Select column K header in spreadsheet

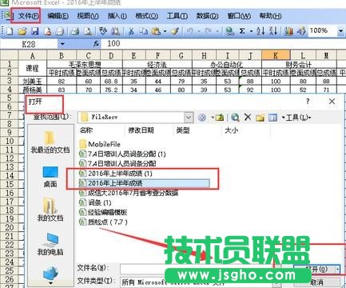pos(276,55)
